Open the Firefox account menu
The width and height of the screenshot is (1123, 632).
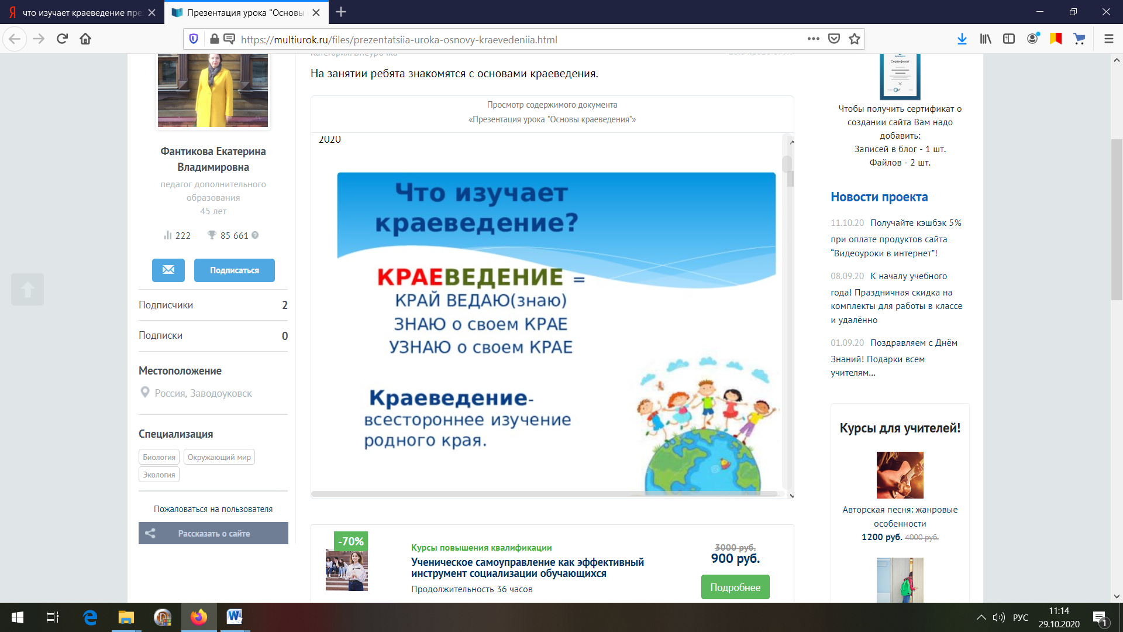coord(1033,39)
